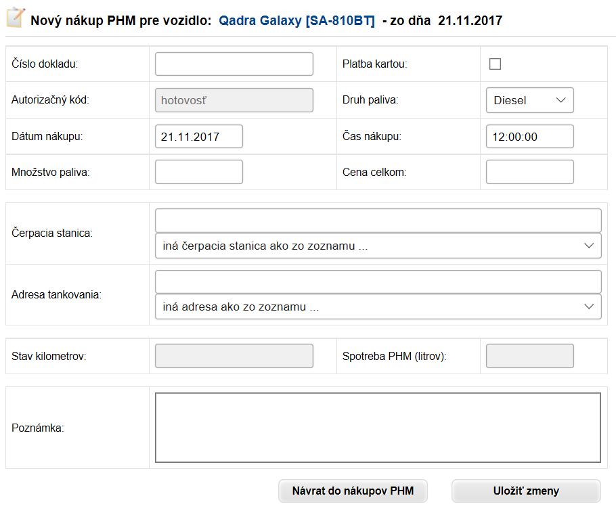616x519 pixels.
Task: Select the Množstvo paliva input box
Action: pyautogui.click(x=199, y=172)
